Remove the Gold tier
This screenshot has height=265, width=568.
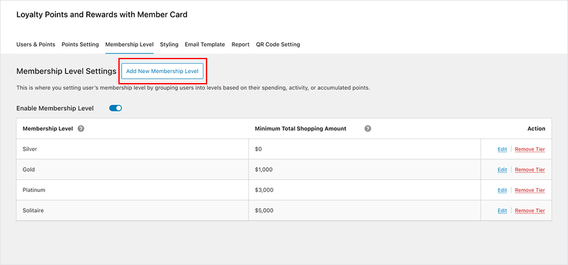[530, 170]
